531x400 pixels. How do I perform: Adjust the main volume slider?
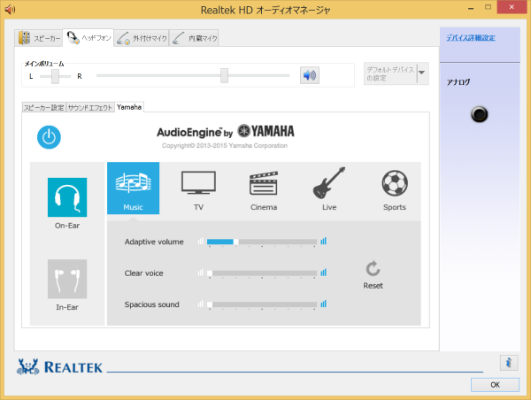click(224, 75)
